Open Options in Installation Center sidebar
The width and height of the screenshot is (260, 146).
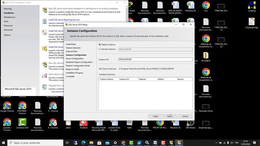(x=7, y=35)
